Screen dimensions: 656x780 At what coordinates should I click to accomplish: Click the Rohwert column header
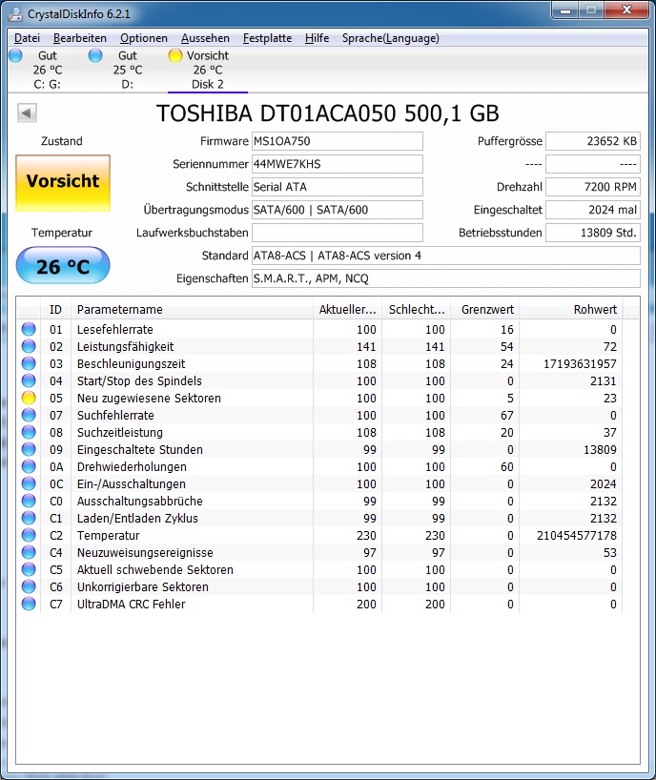(x=571, y=309)
